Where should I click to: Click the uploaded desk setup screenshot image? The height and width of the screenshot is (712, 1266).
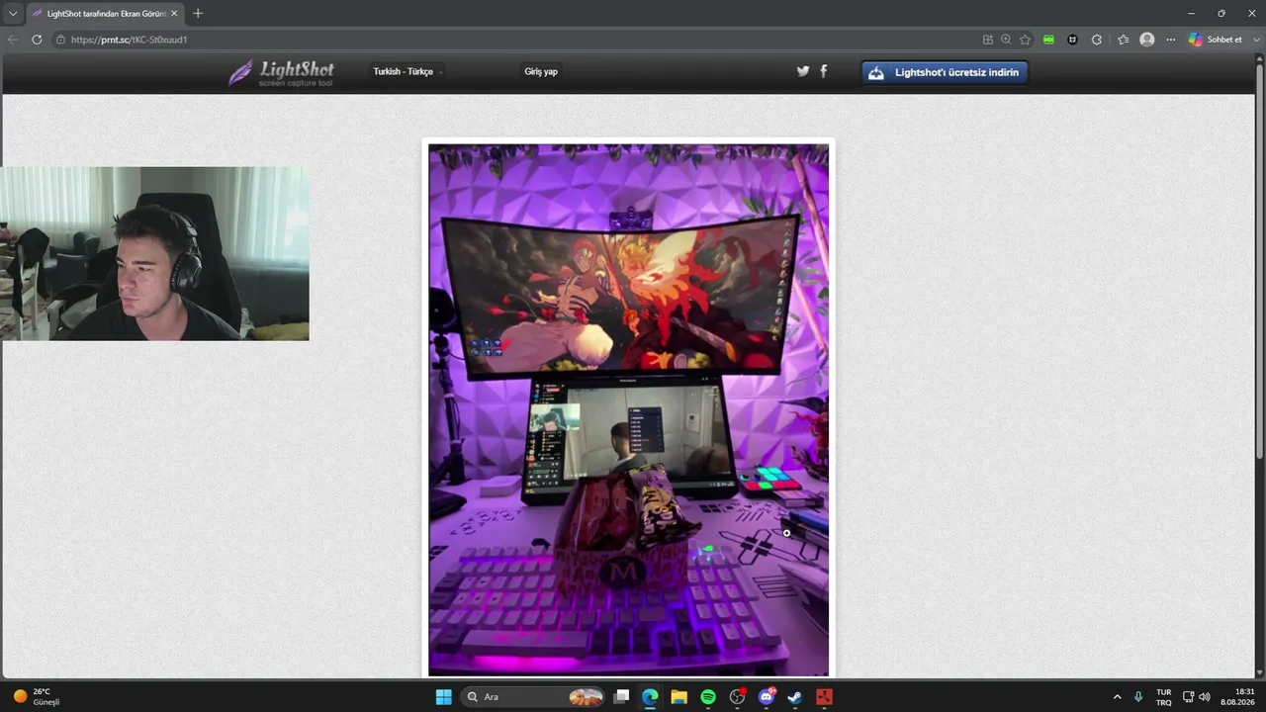click(628, 409)
